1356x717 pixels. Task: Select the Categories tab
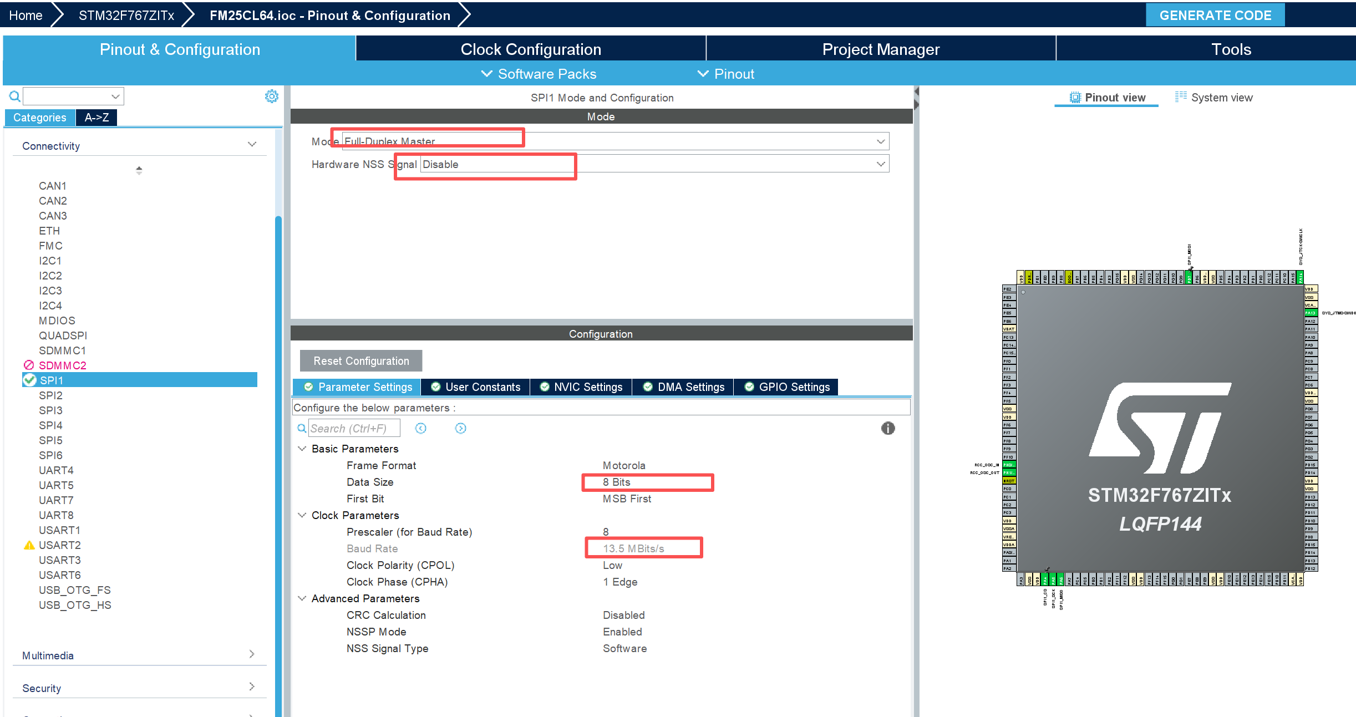(39, 118)
